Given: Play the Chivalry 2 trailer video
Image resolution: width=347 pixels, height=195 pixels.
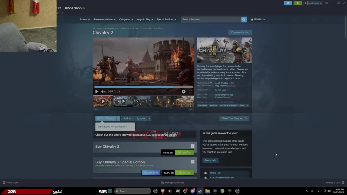Looking at the screenshot, I should pyautogui.click(x=97, y=92).
